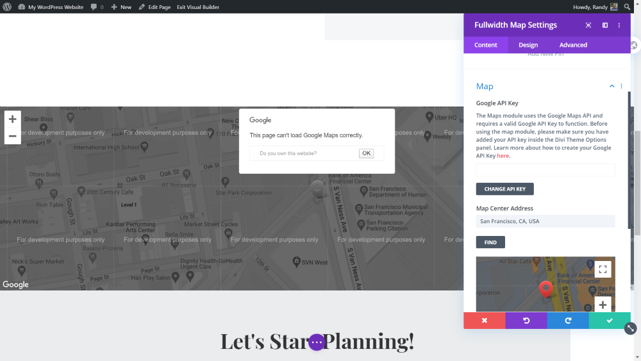Image resolution: width=641 pixels, height=361 pixels.
Task: Click the SVN West map marker
Action: tap(296, 262)
